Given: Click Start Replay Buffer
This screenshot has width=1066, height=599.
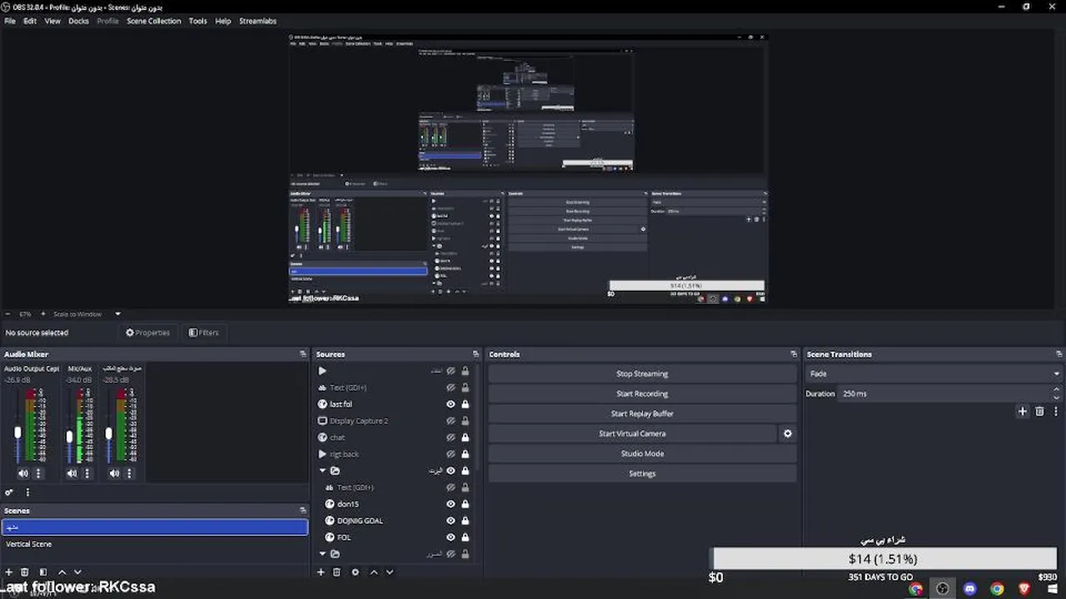Looking at the screenshot, I should [x=642, y=413].
